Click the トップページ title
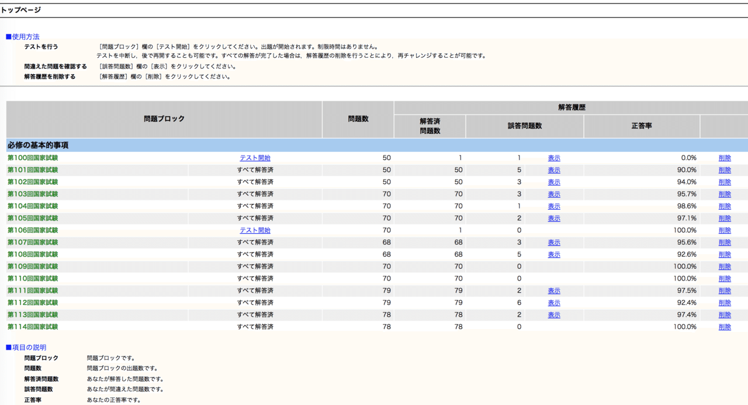 pyautogui.click(x=21, y=10)
